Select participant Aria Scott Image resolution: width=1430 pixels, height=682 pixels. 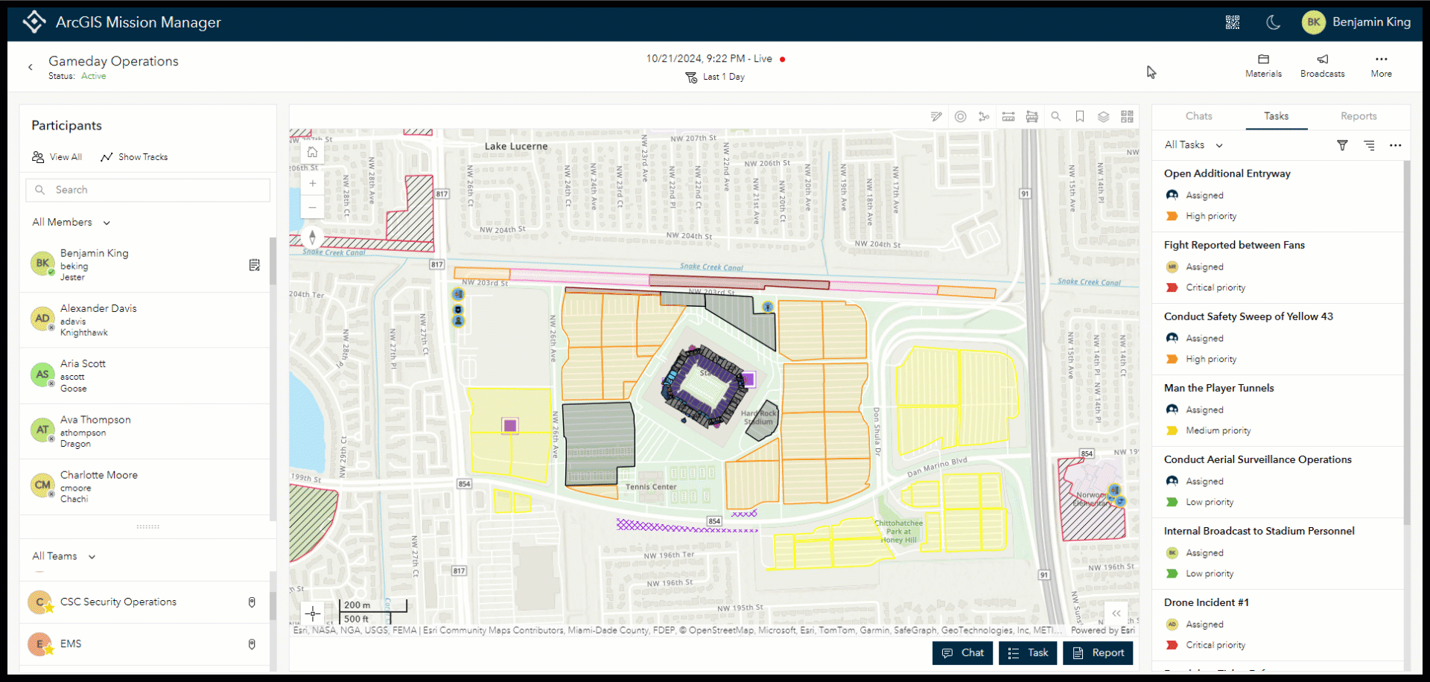144,375
